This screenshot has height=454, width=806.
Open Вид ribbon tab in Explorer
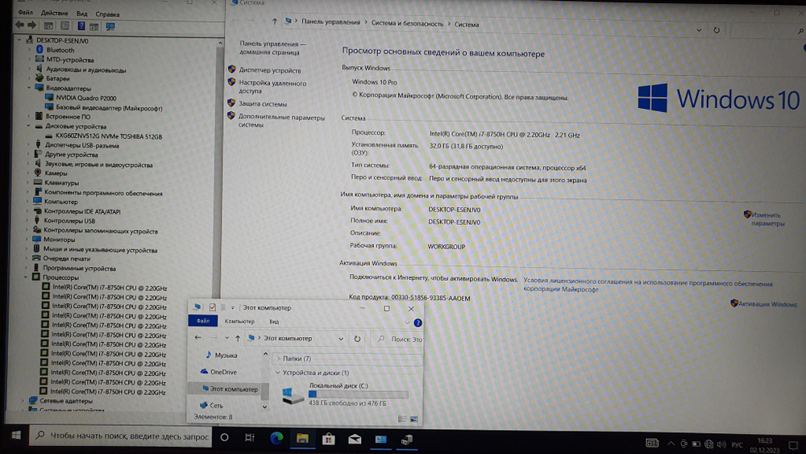(275, 322)
